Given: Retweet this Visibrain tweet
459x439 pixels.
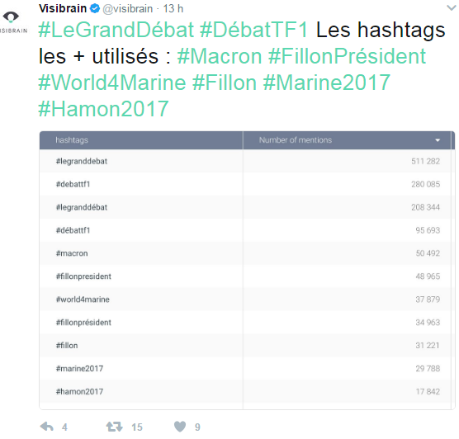Looking at the screenshot, I should coord(114,427).
